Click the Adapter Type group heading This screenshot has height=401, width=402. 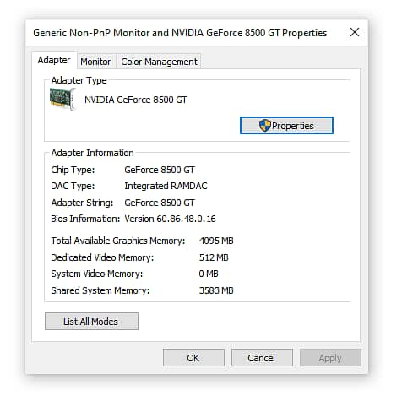[79, 80]
